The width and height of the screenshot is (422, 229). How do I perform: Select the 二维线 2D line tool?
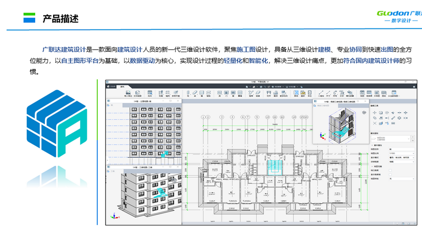point(321,94)
